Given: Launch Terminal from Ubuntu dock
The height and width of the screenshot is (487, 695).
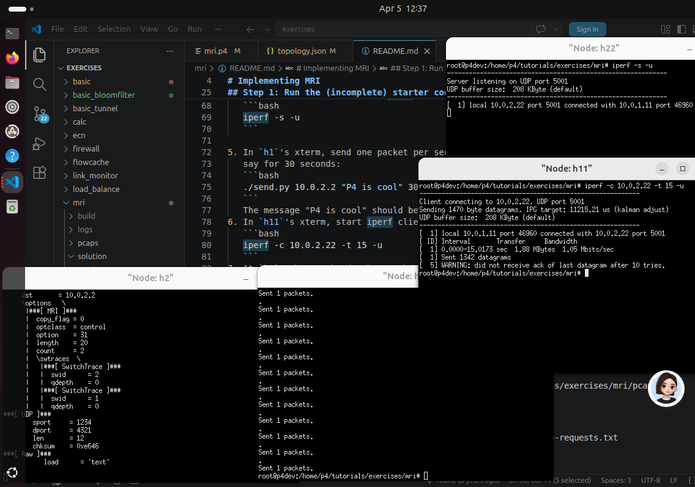Looking at the screenshot, I should tap(12, 33).
